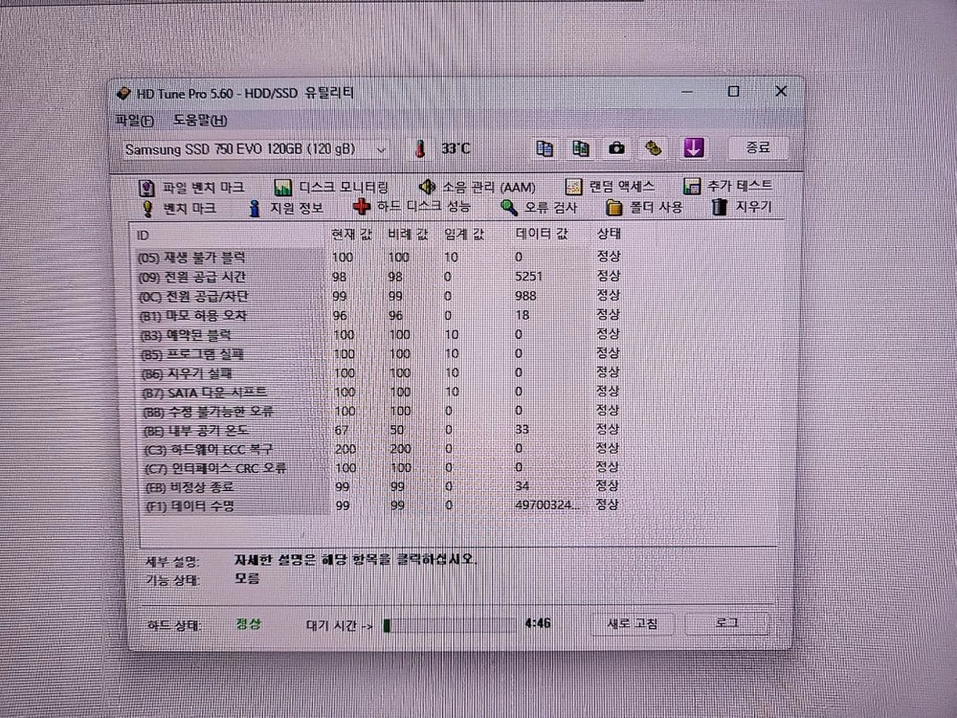
Task: Open the 도움말 menu
Action: pyautogui.click(x=200, y=121)
